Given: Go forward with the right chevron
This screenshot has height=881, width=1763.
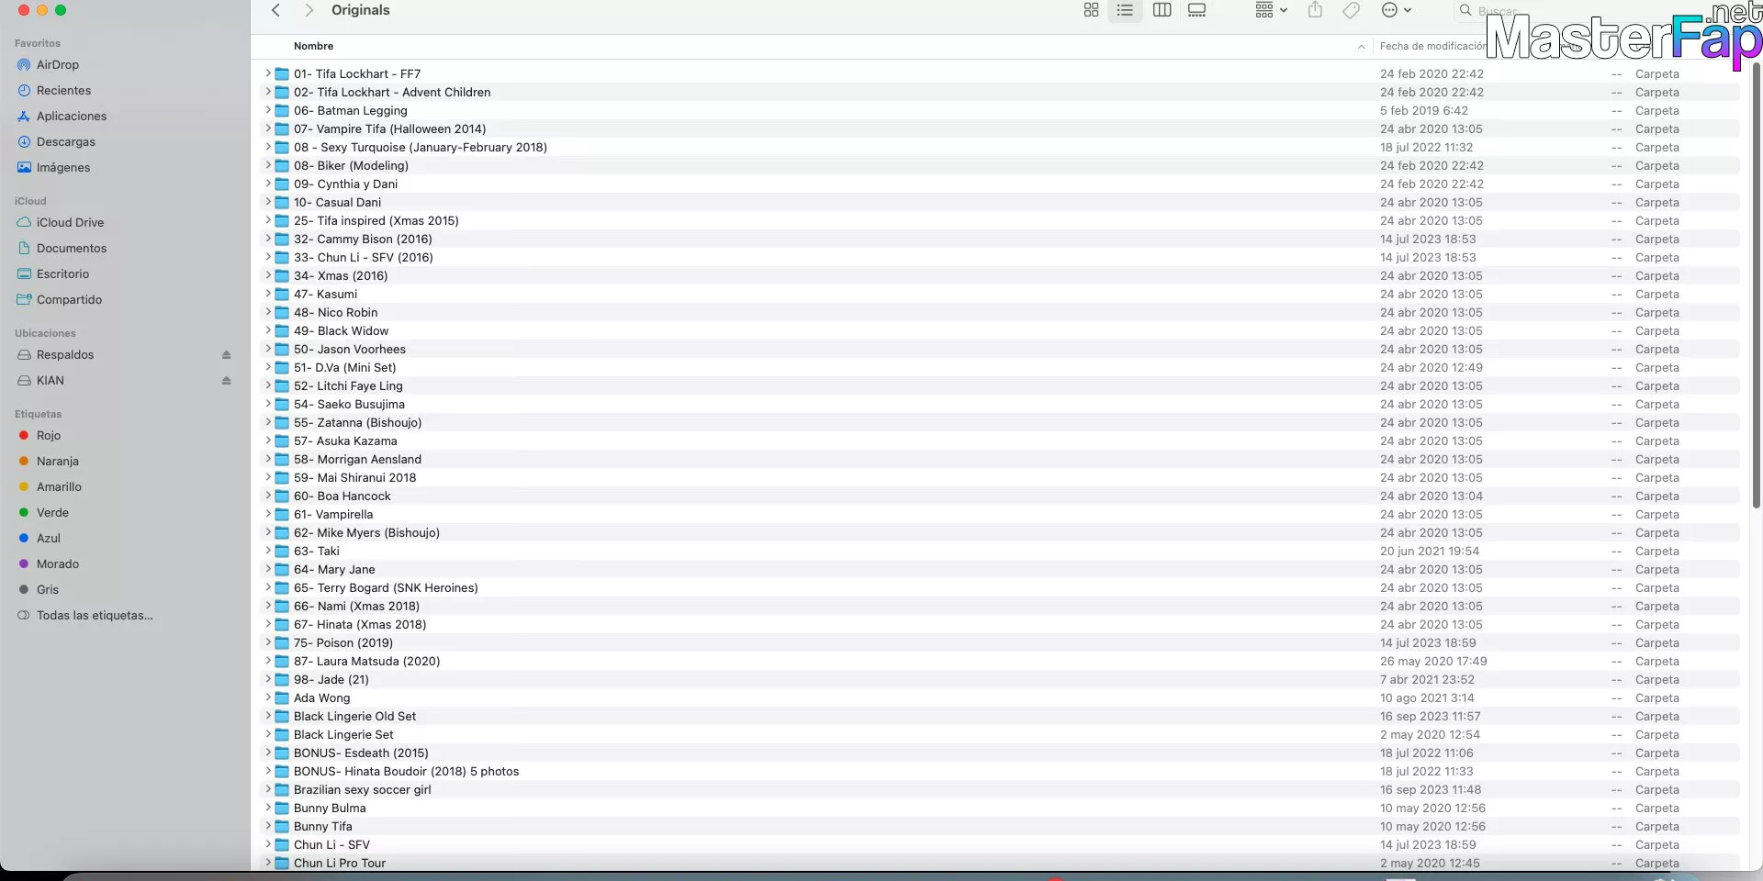Looking at the screenshot, I should click(309, 10).
